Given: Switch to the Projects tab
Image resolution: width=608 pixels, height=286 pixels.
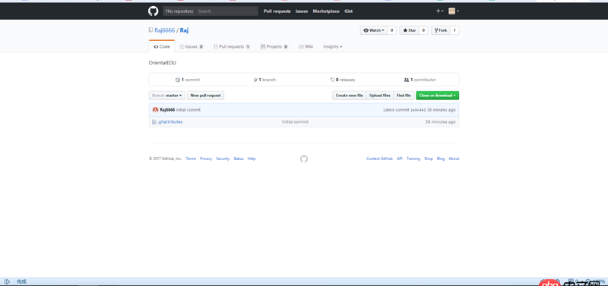Looking at the screenshot, I should click(x=274, y=46).
